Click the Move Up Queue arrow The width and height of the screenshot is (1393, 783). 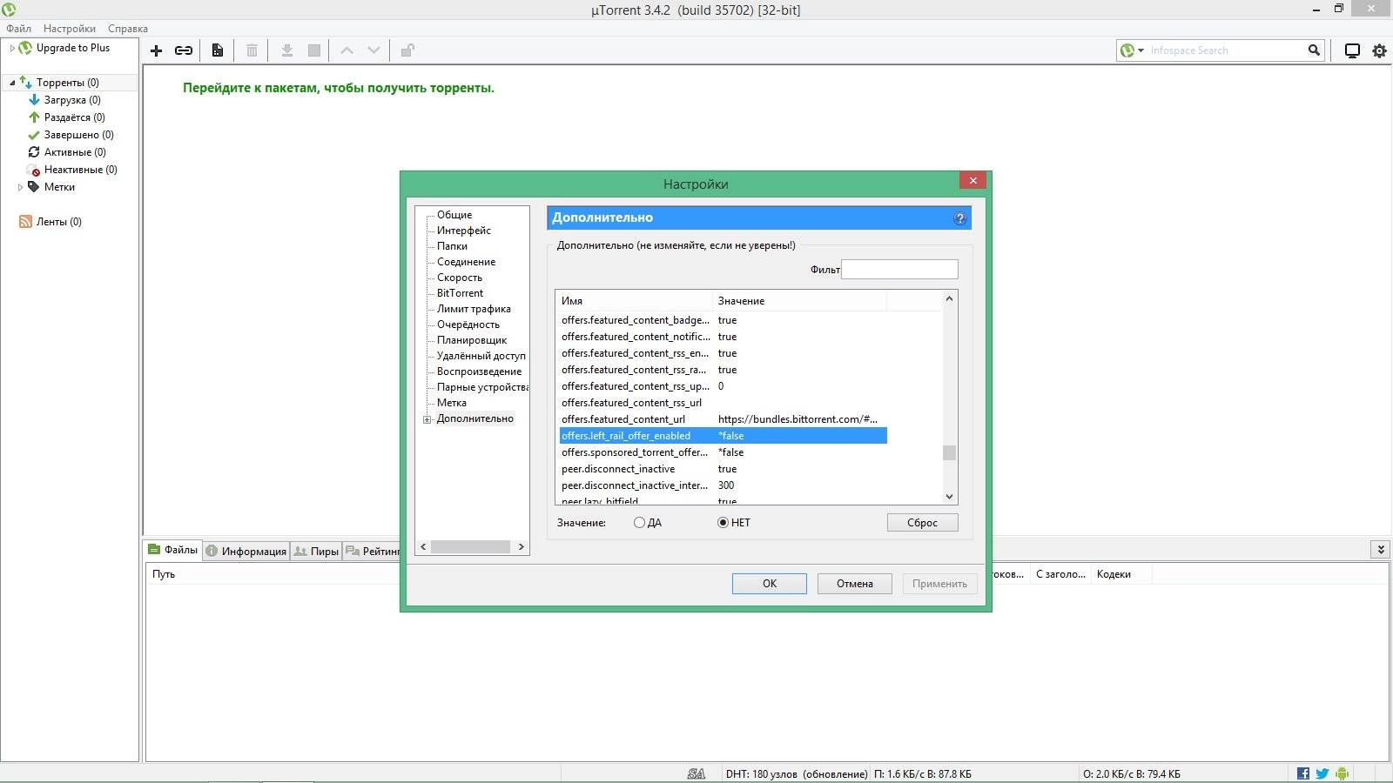click(x=347, y=50)
